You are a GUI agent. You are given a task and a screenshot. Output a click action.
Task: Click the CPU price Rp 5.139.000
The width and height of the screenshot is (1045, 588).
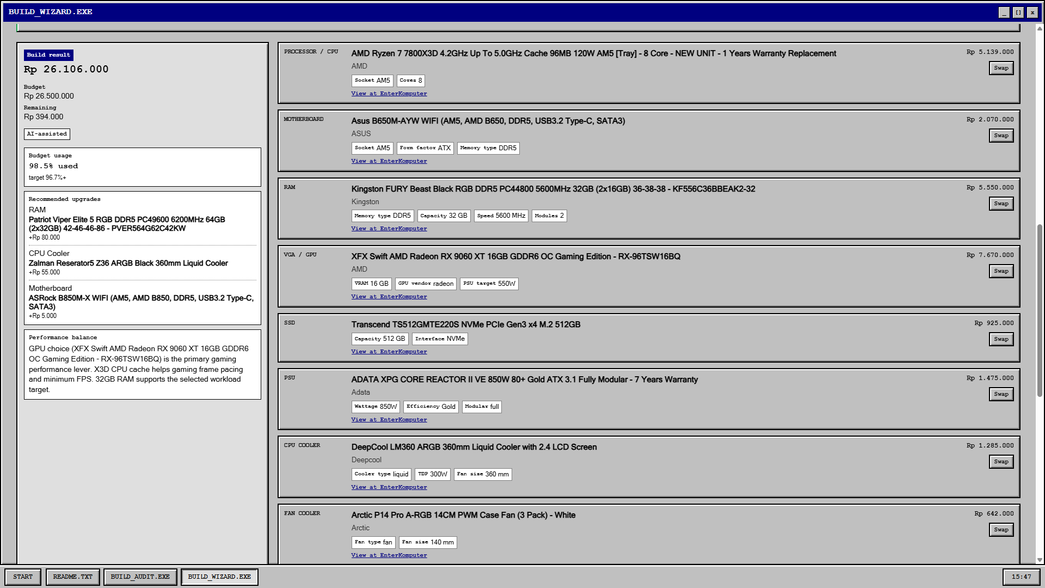(x=990, y=52)
